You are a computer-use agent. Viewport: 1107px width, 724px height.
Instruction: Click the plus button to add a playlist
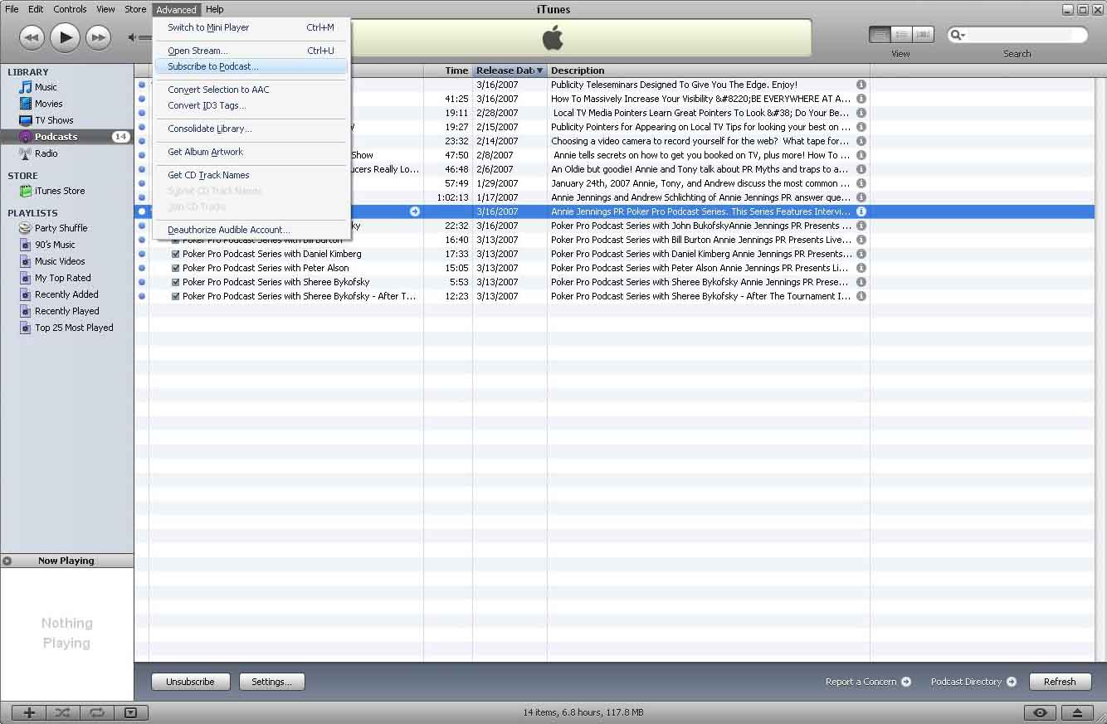pos(29,712)
